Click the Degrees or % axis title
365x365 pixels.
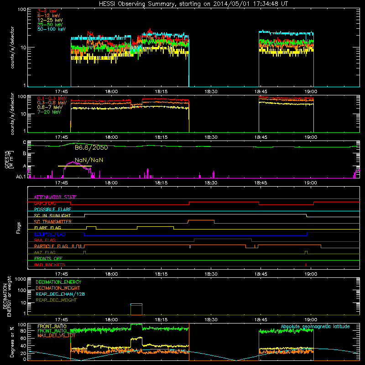(x=12, y=342)
